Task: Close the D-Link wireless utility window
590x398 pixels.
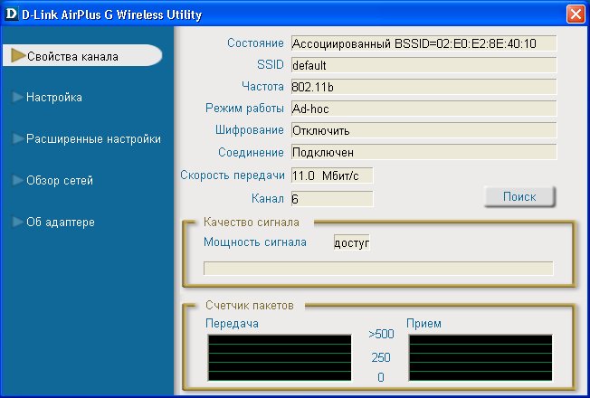Action: pyautogui.click(x=576, y=14)
